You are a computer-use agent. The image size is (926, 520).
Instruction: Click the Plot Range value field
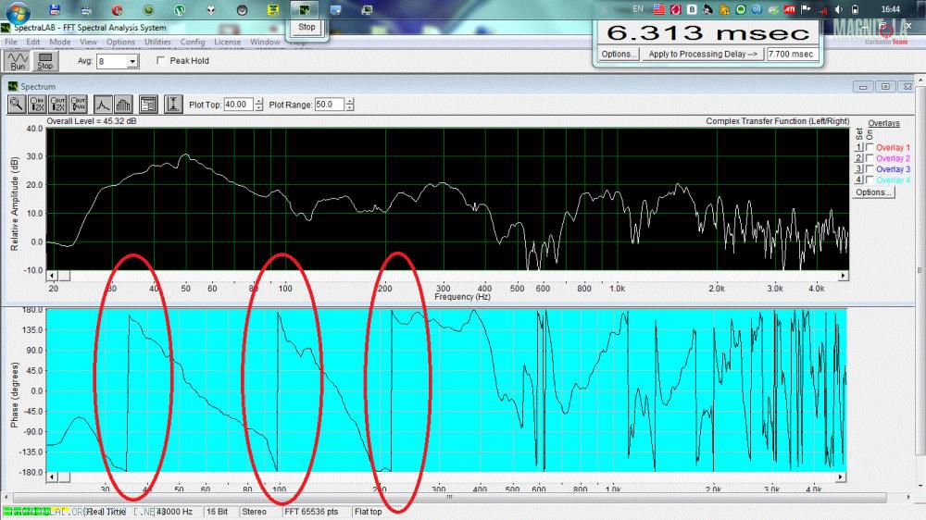[x=330, y=105]
